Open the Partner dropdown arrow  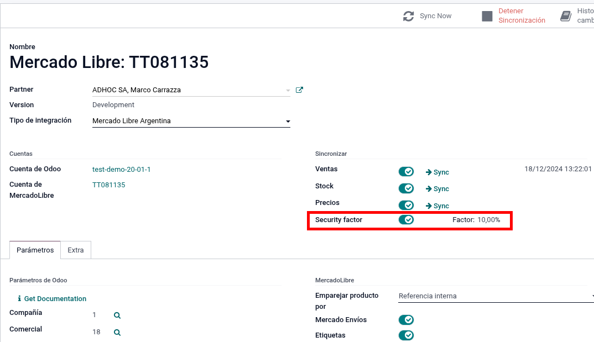tap(288, 91)
